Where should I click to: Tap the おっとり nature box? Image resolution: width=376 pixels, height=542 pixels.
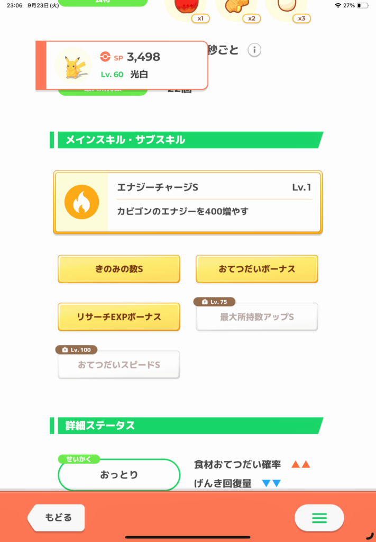[119, 475]
